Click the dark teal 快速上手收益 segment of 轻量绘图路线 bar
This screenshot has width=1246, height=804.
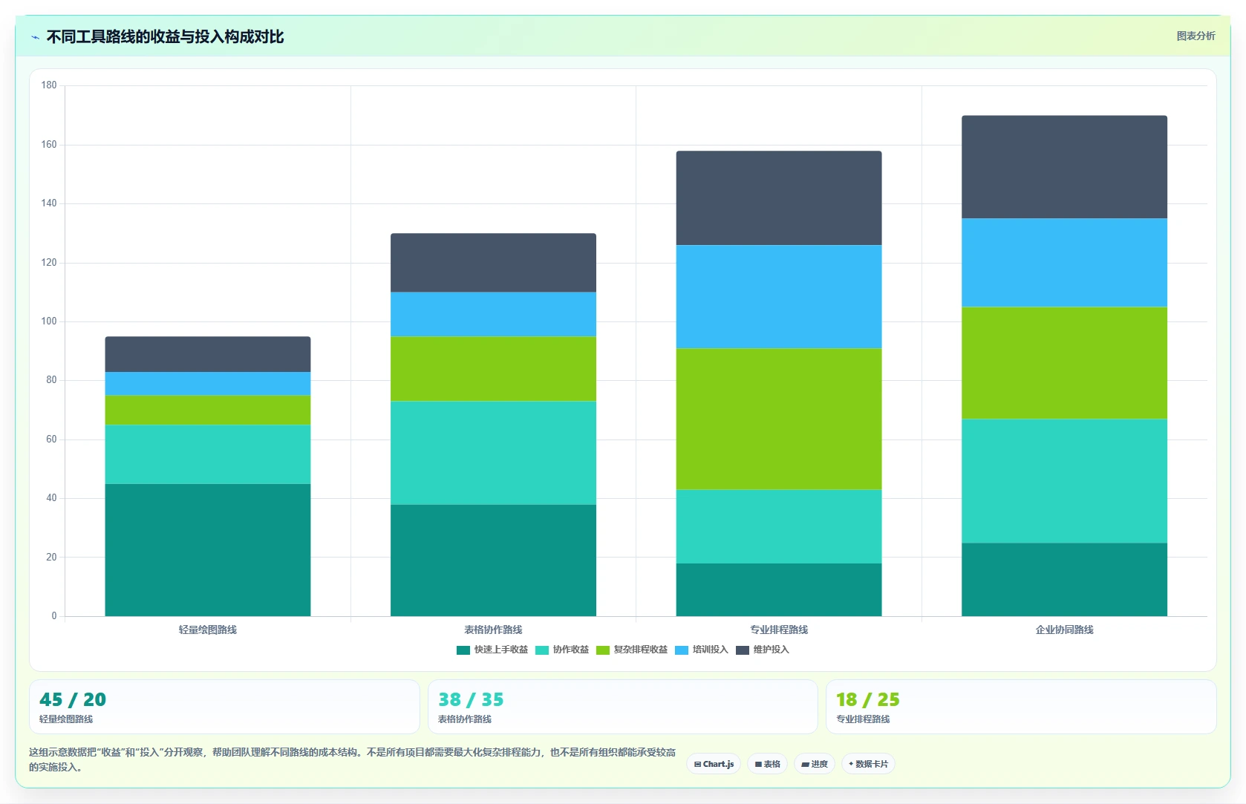tap(208, 550)
